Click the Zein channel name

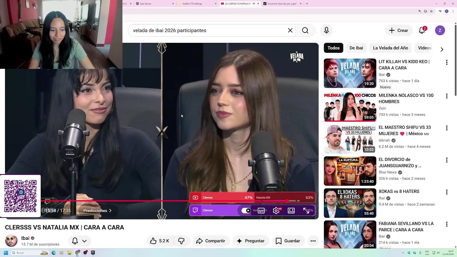tap(382, 109)
